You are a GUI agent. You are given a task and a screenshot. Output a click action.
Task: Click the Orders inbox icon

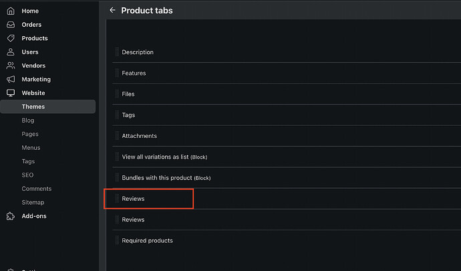pyautogui.click(x=10, y=25)
